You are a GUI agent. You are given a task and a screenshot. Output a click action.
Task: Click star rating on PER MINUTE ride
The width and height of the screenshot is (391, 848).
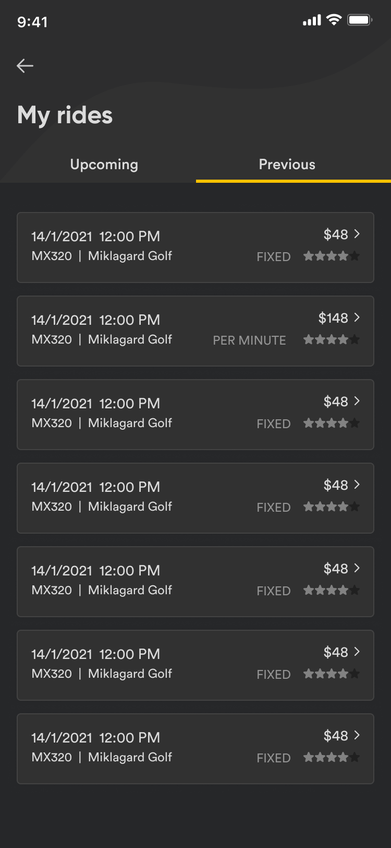pyautogui.click(x=332, y=339)
